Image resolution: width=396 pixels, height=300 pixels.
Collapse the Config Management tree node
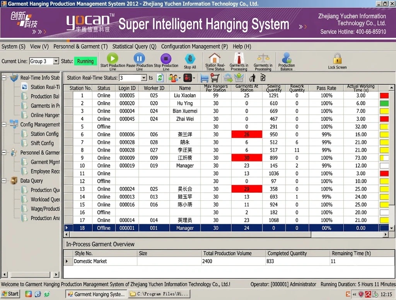(x=4, y=124)
